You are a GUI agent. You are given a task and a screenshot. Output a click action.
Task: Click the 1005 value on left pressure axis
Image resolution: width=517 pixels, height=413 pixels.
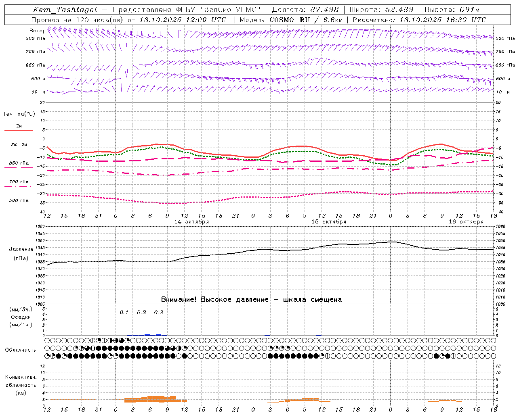pyautogui.click(x=40, y=304)
